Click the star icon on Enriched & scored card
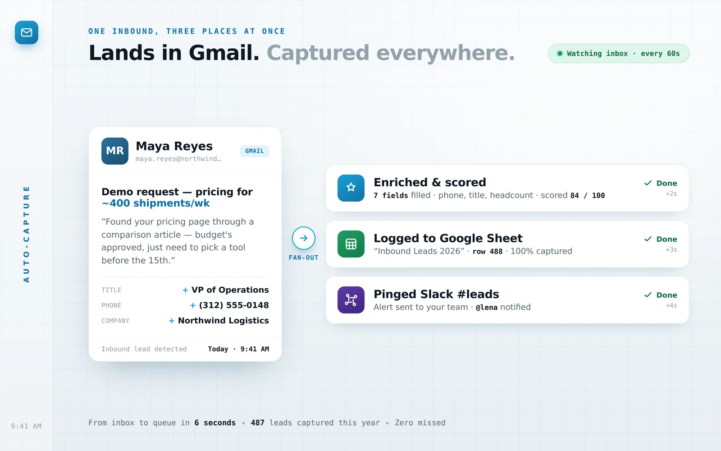The height and width of the screenshot is (451, 721). point(351,188)
